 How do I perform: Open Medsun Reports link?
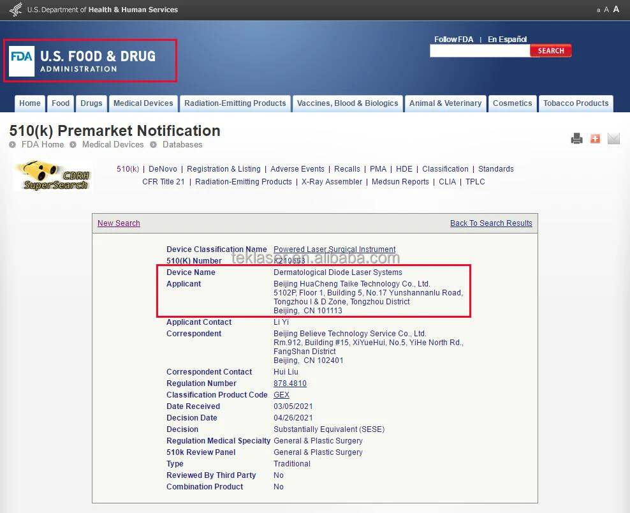point(400,182)
